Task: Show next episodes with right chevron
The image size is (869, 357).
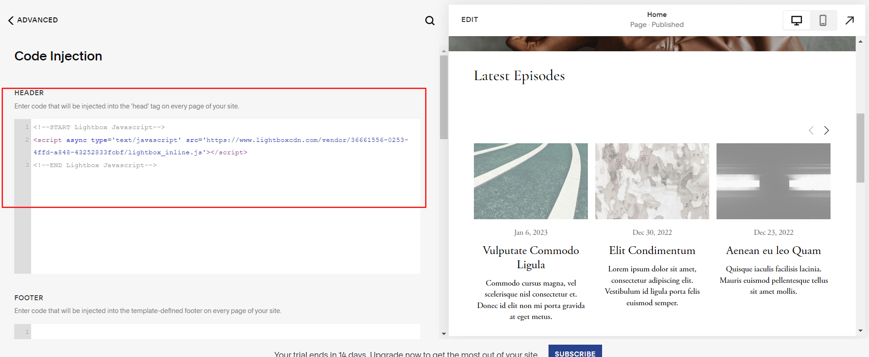Action: pos(826,130)
